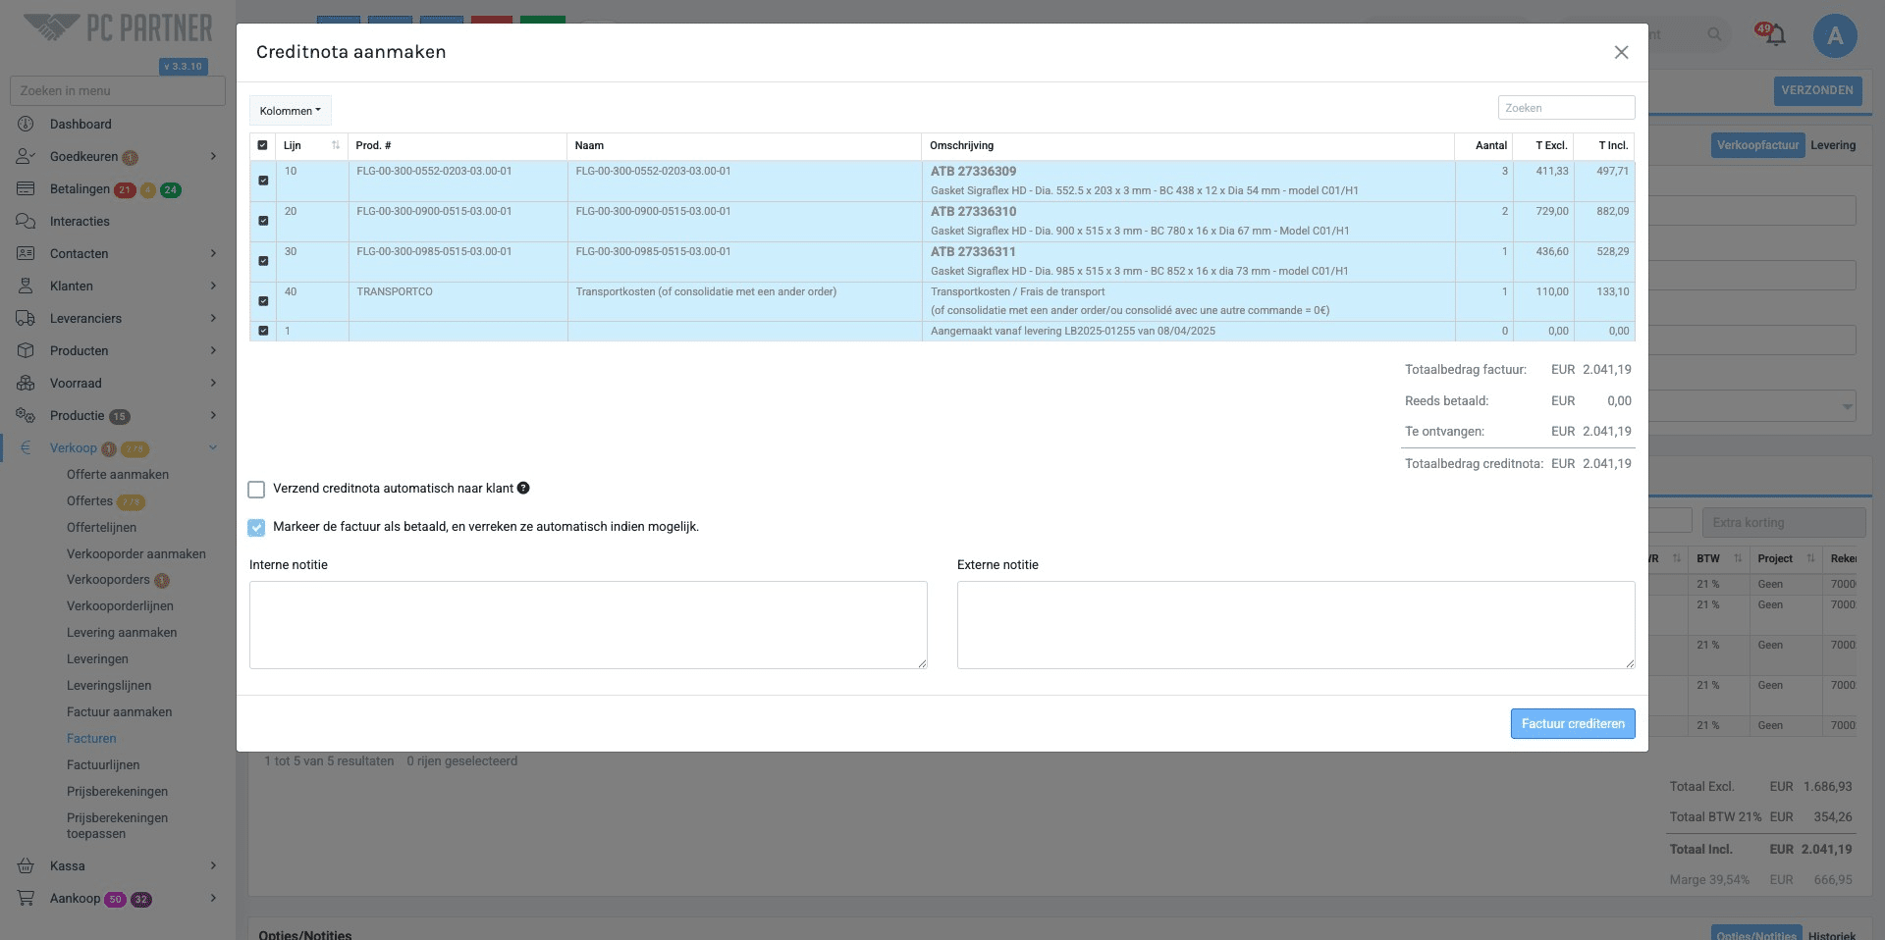Expand Voorraad menu chevron
The height and width of the screenshot is (940, 1885).
coord(213,383)
